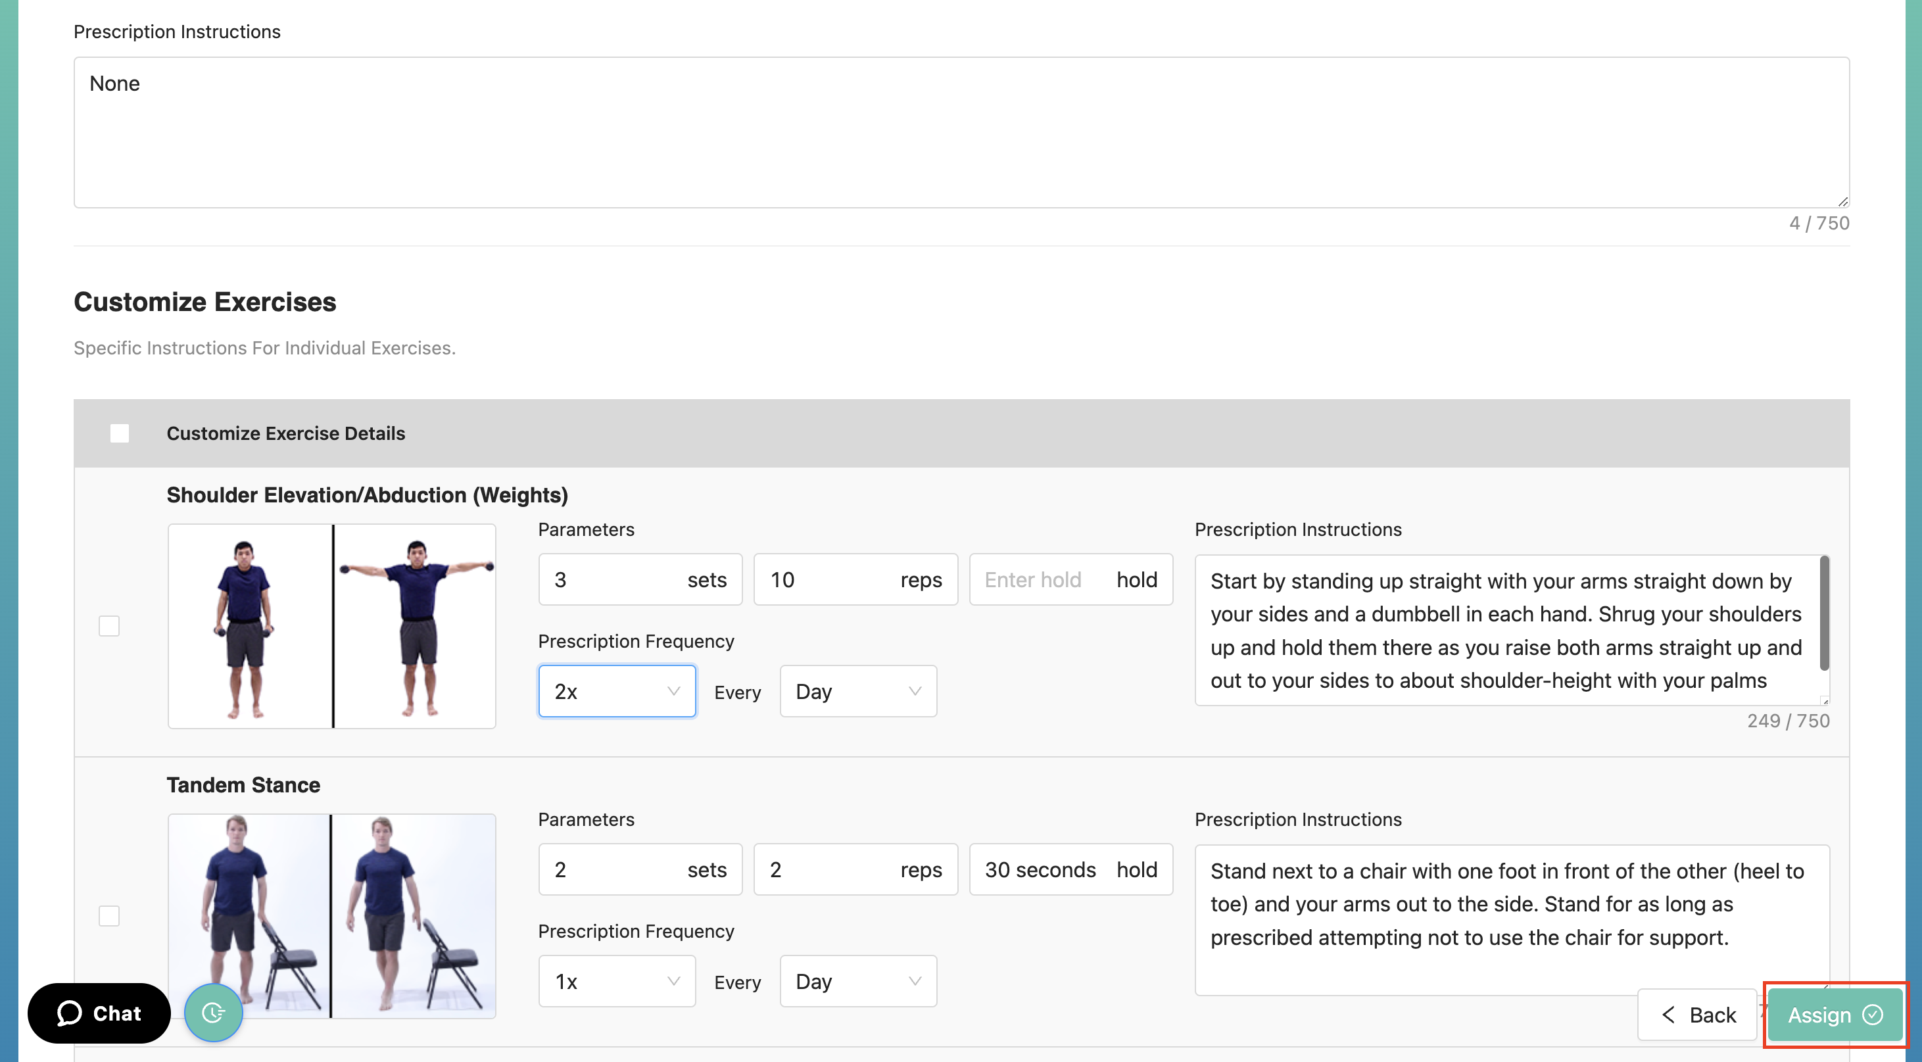The height and width of the screenshot is (1062, 1922).
Task: Toggle the Customize Exercise Details checkbox
Action: 120,433
